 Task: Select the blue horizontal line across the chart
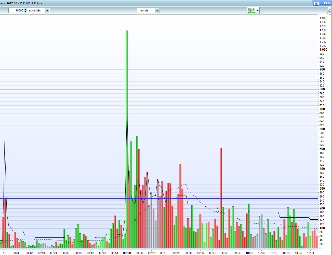tap(159, 199)
